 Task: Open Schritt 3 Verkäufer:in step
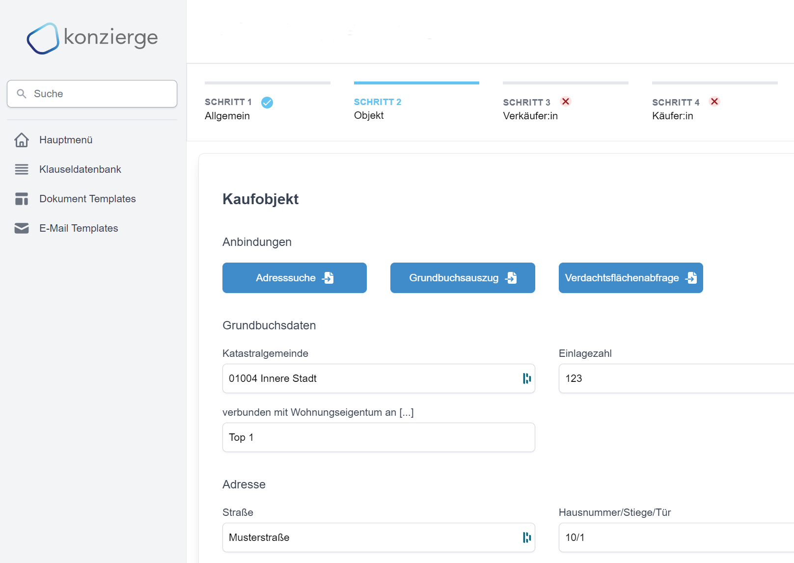point(530,109)
